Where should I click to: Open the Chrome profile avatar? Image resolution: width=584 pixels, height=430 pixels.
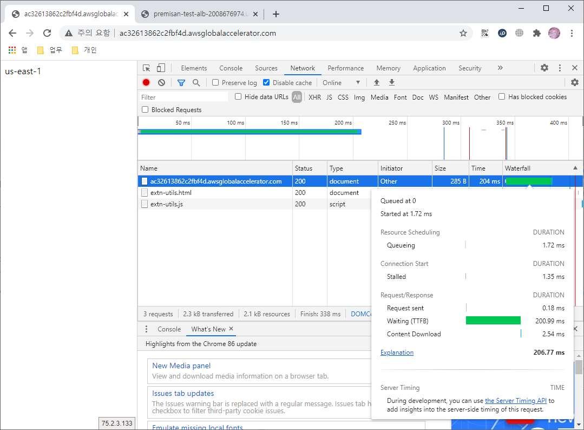[554, 33]
